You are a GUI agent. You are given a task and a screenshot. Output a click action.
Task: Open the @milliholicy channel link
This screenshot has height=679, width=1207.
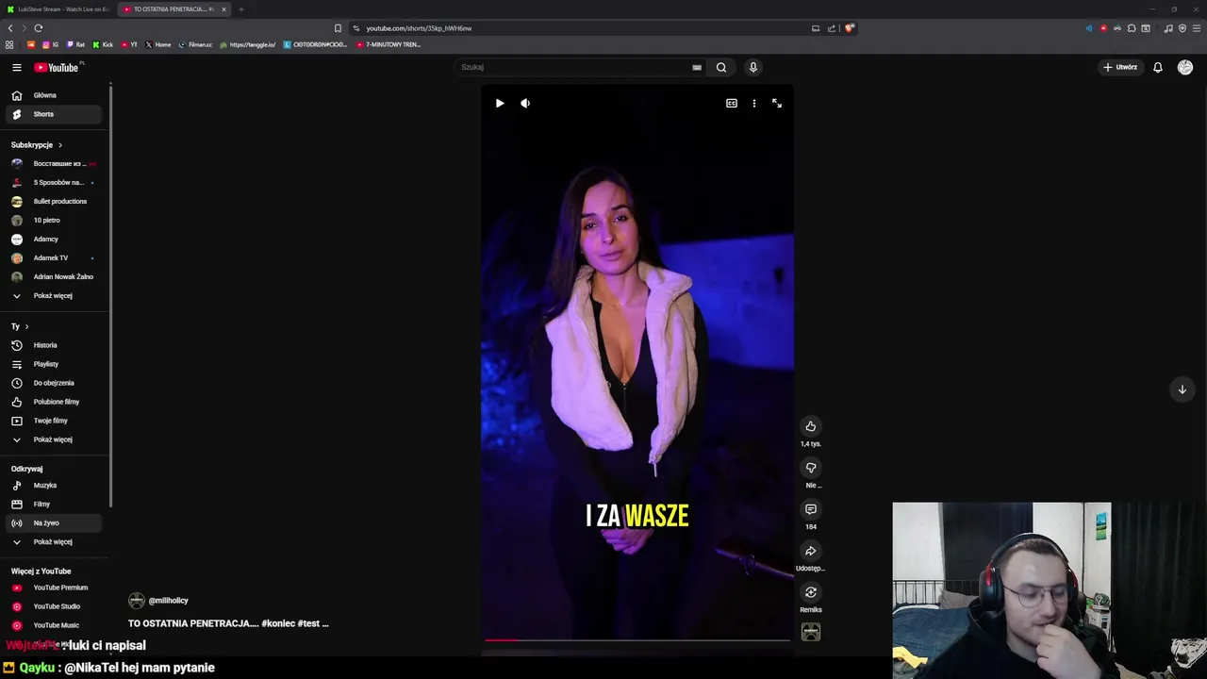168,601
